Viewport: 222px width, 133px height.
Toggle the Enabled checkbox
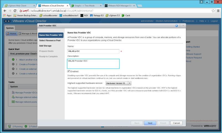click(x=69, y=71)
